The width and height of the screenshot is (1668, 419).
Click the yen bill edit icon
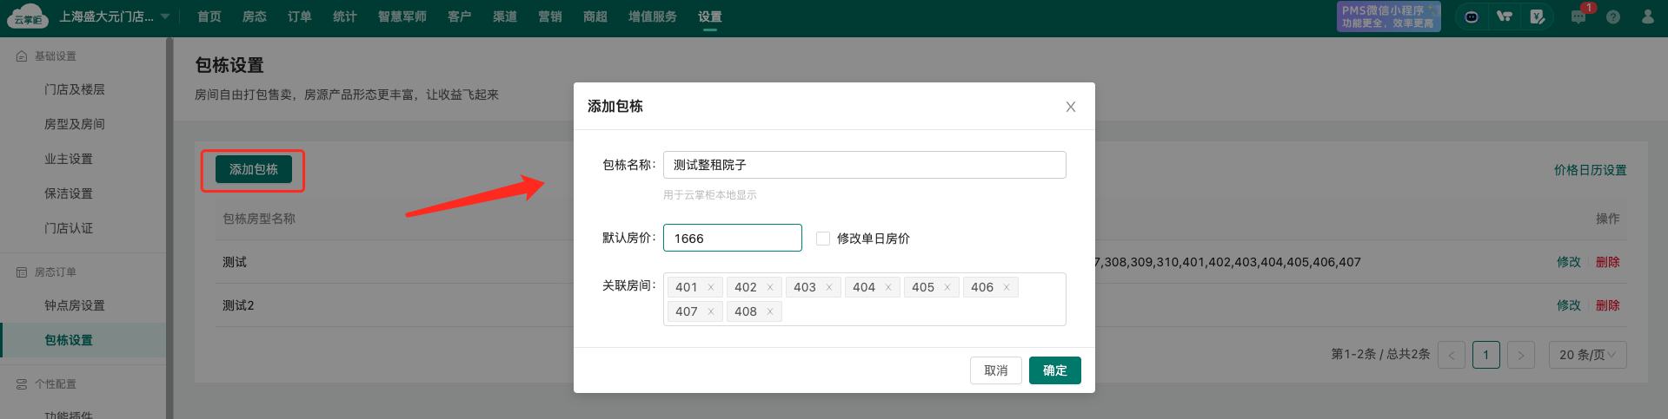(1537, 16)
